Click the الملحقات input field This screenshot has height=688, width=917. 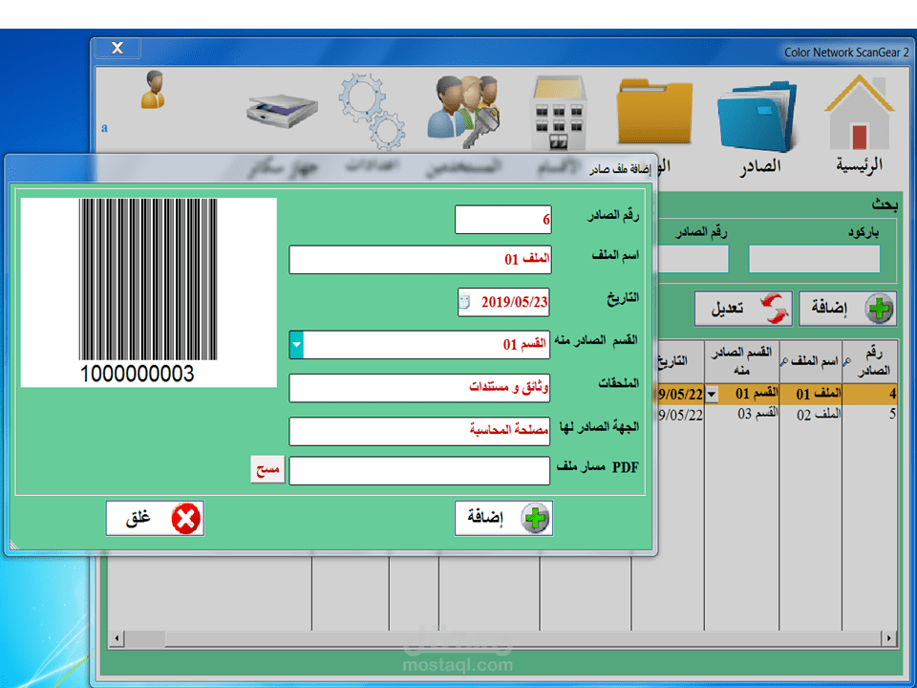pos(419,388)
